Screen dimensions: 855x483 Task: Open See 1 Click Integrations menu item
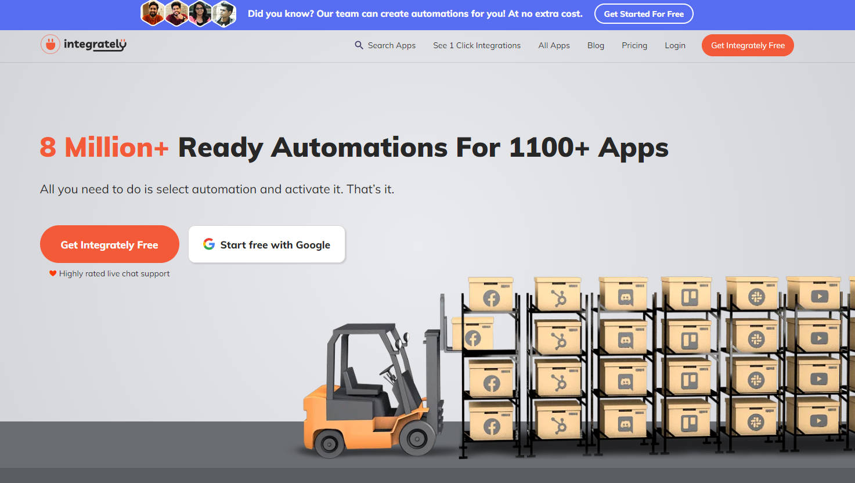click(477, 45)
